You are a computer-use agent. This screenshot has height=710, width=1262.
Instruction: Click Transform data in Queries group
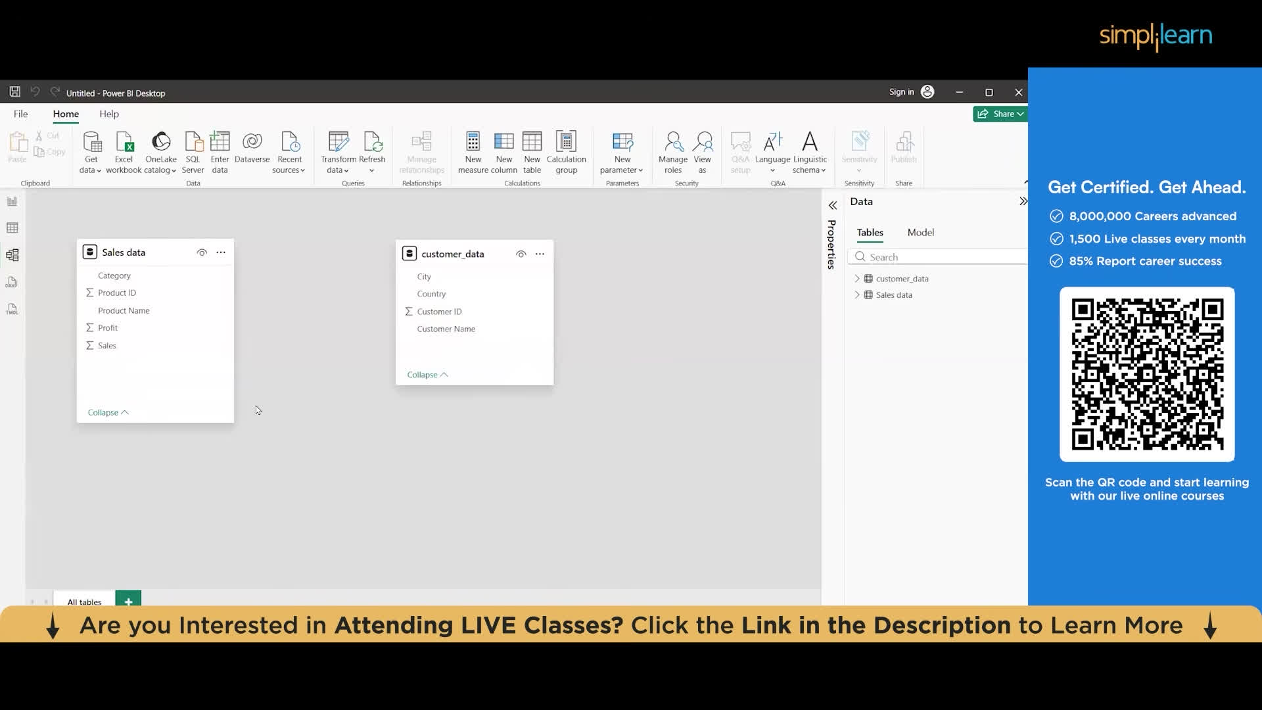(338, 153)
